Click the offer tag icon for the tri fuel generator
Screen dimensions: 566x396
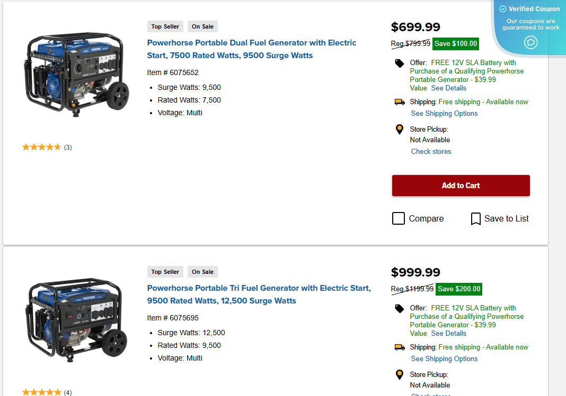(x=399, y=307)
